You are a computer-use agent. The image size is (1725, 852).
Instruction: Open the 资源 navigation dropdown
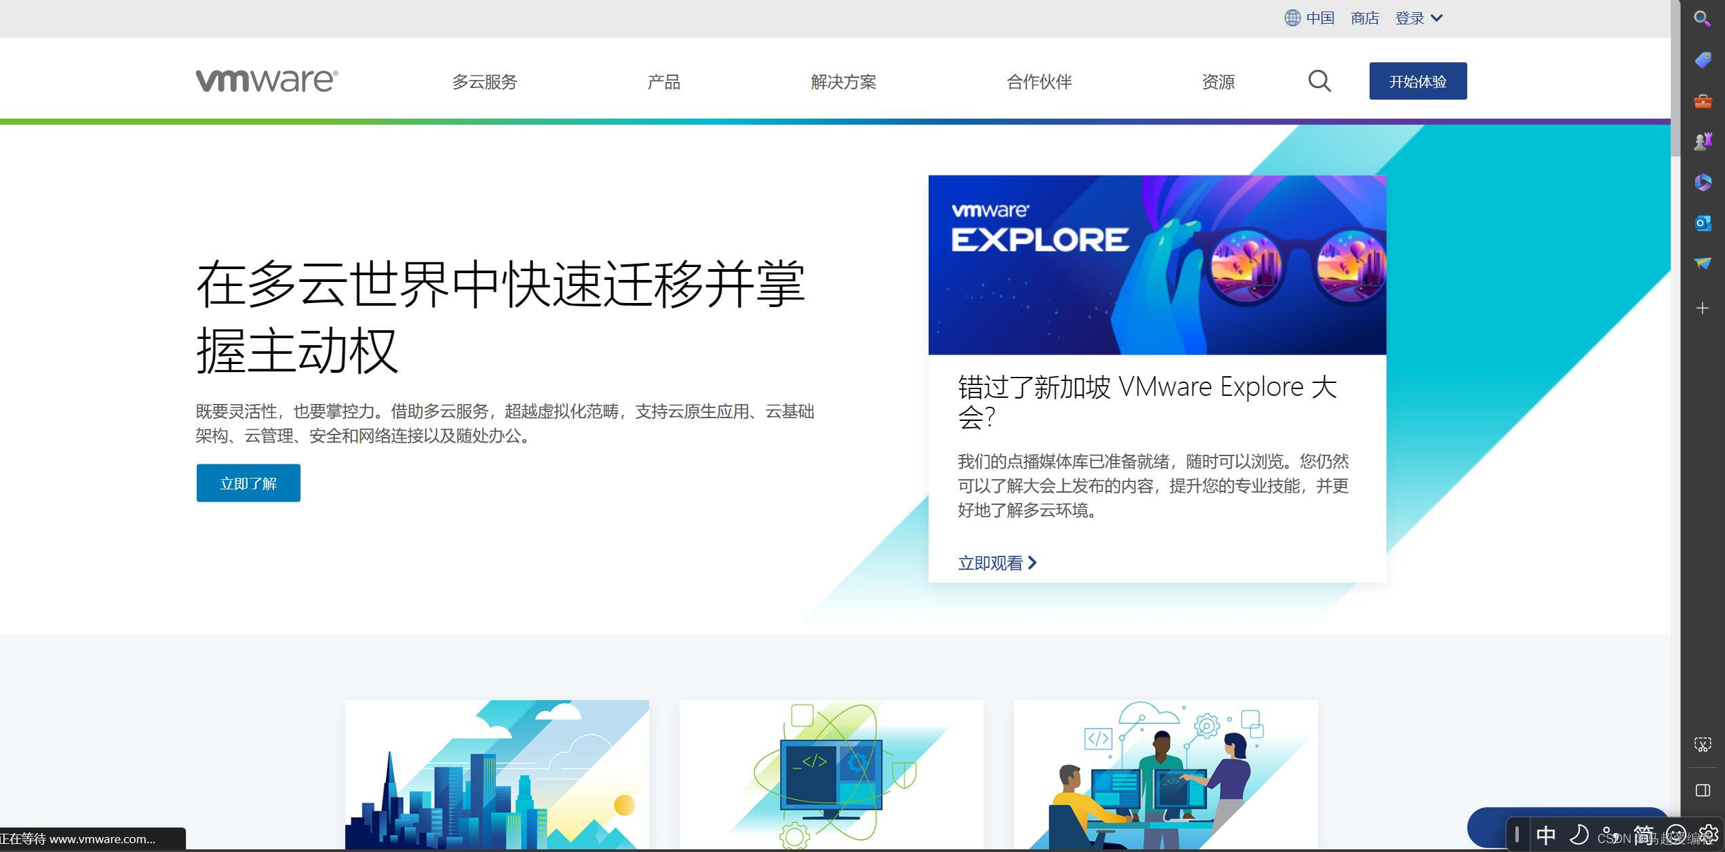pos(1218,81)
